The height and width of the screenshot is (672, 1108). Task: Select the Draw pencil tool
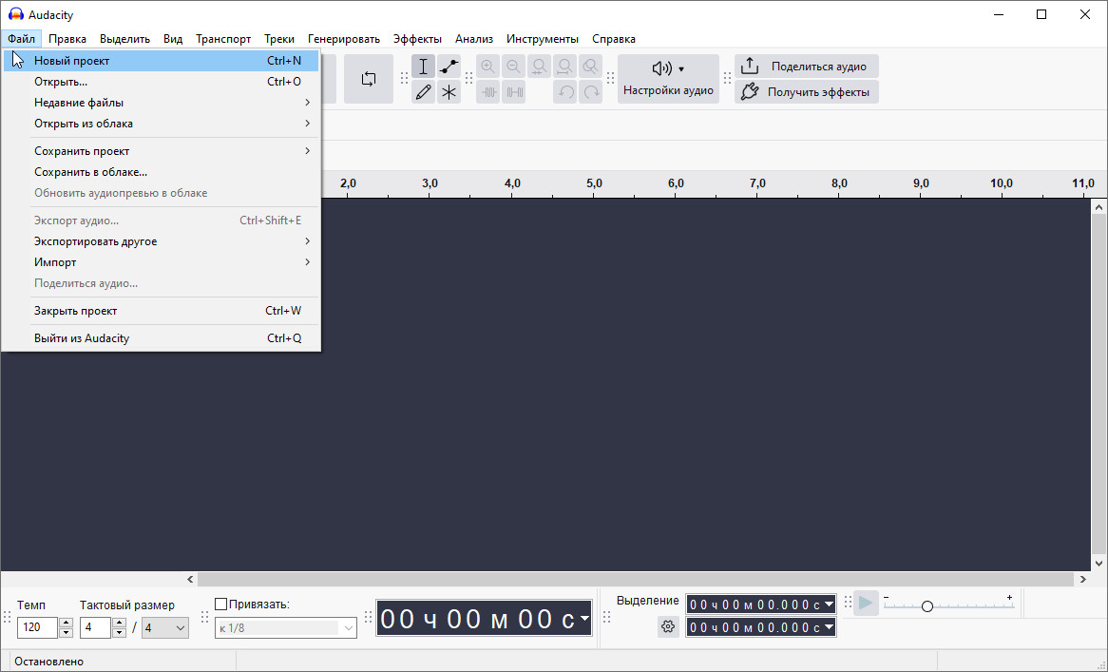[x=423, y=92]
